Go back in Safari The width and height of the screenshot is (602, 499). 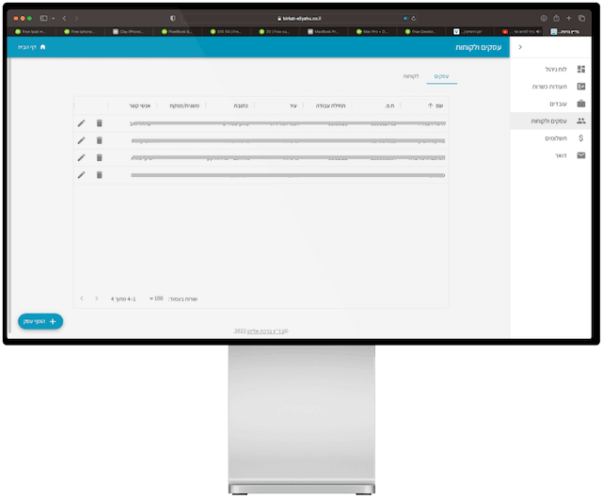[64, 18]
